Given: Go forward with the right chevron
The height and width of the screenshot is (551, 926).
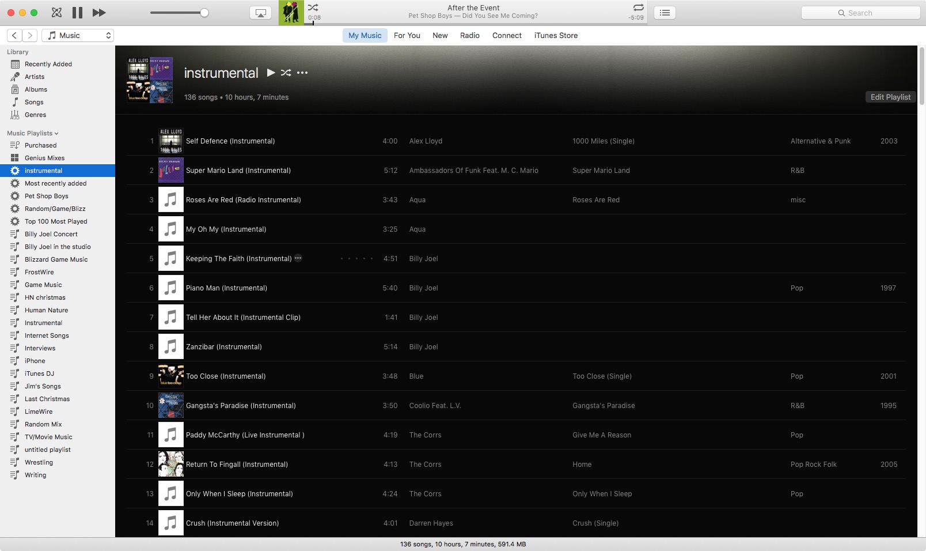Looking at the screenshot, I should (x=30, y=35).
